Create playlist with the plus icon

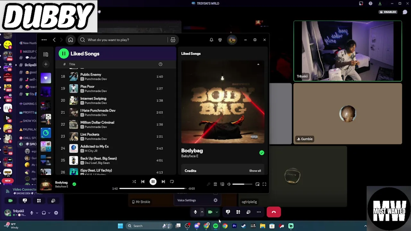(46, 64)
